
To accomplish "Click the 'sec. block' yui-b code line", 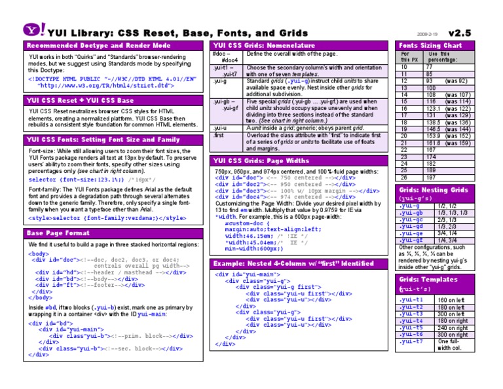I will click(x=111, y=348).
